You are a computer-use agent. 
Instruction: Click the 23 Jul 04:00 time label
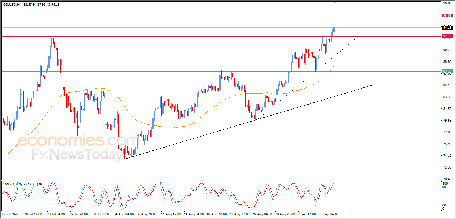(56, 214)
